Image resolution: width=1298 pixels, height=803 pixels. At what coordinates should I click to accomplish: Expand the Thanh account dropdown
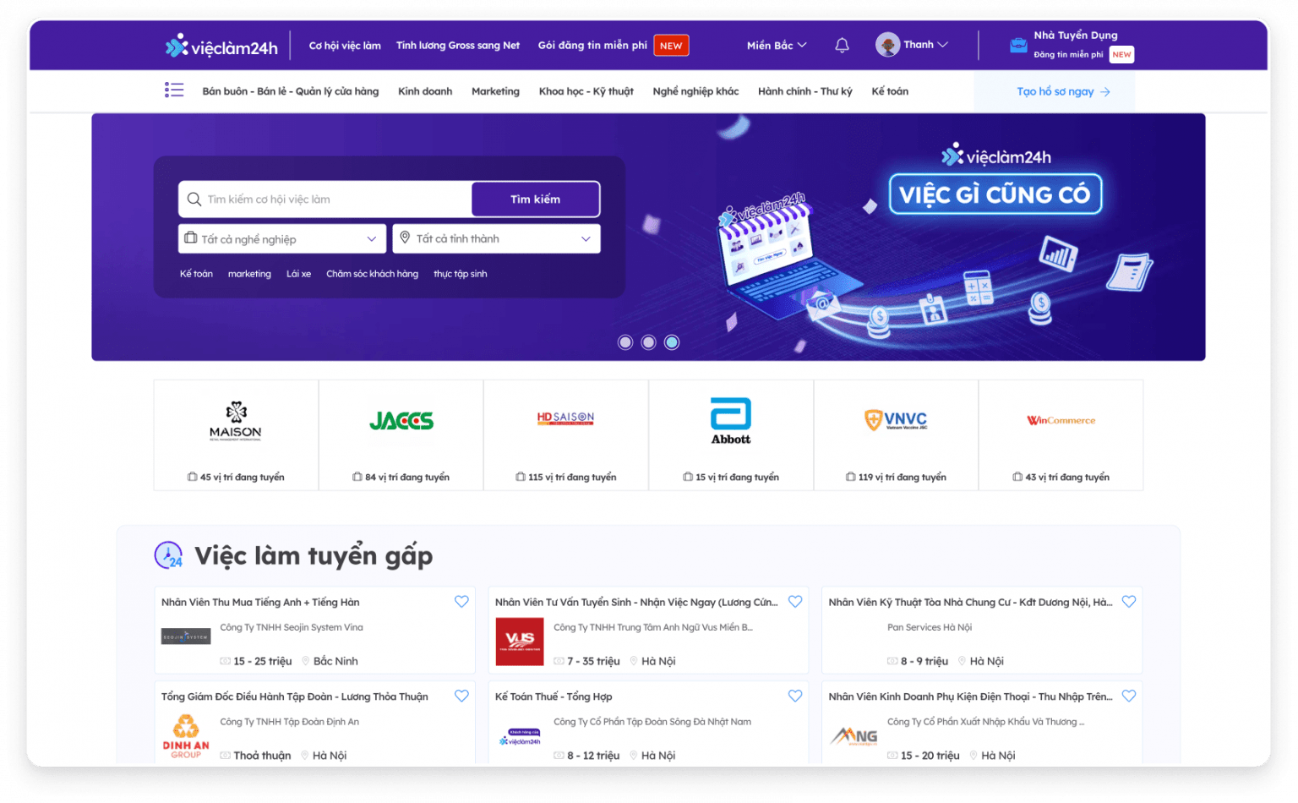tap(925, 45)
